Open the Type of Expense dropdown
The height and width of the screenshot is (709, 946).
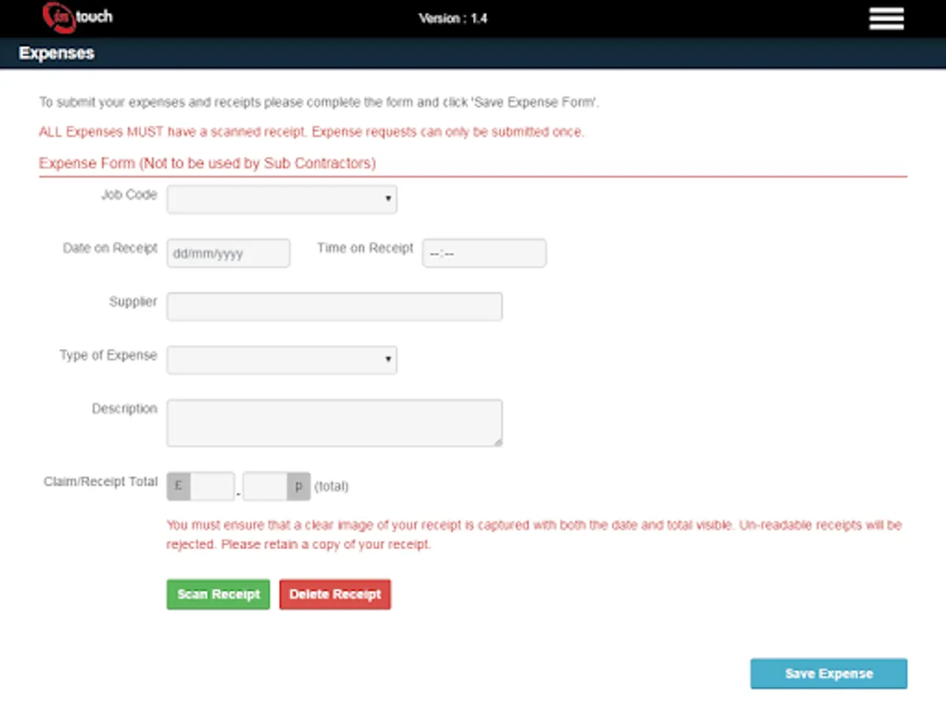click(281, 360)
